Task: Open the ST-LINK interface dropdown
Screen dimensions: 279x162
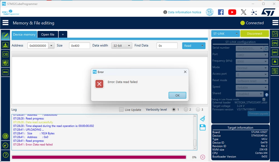Action: (225, 33)
